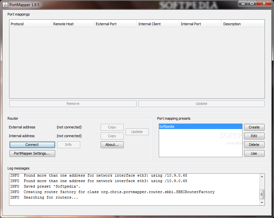Use the selected preset
The height and width of the screenshot is (218, 274).
[x=254, y=153]
